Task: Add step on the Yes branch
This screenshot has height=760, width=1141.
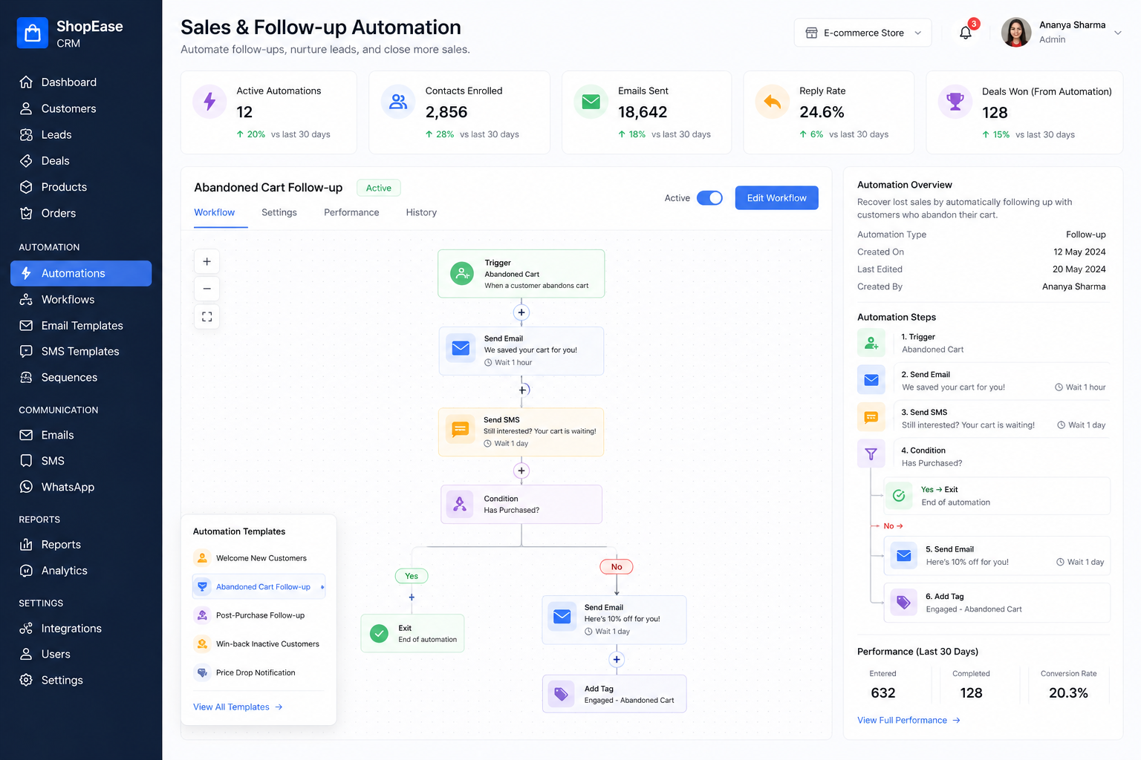Action: [x=412, y=597]
